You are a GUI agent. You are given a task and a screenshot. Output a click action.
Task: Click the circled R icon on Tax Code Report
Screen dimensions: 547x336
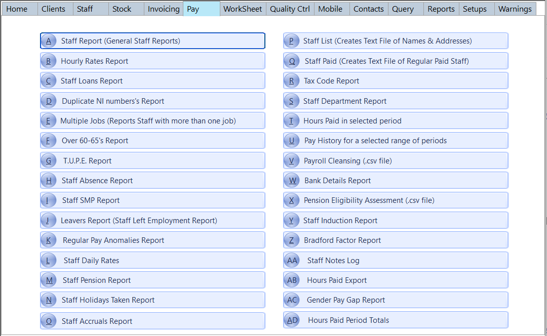(292, 80)
